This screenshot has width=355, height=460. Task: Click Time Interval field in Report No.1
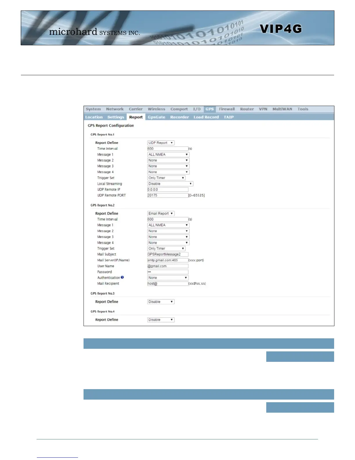(x=168, y=149)
